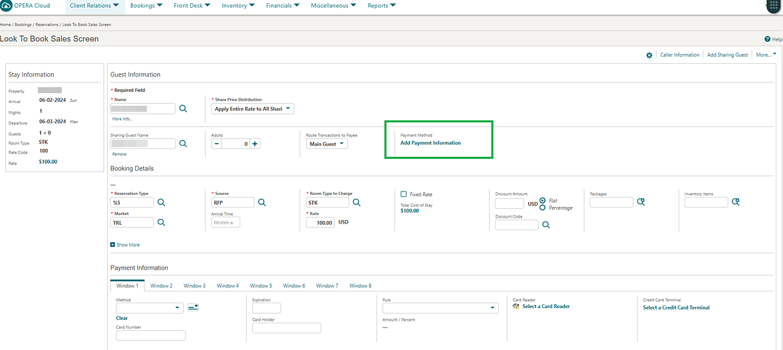Image resolution: width=783 pixels, height=350 pixels.
Task: Open Reports menu
Action: click(x=381, y=5)
